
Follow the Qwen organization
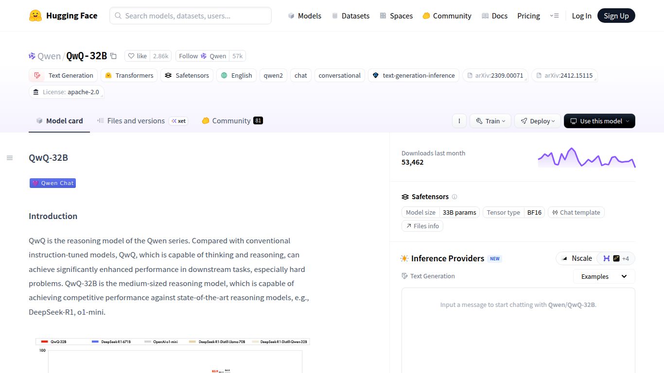(x=202, y=56)
